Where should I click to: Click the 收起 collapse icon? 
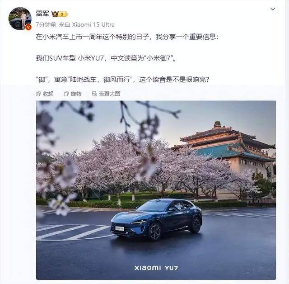point(38,94)
